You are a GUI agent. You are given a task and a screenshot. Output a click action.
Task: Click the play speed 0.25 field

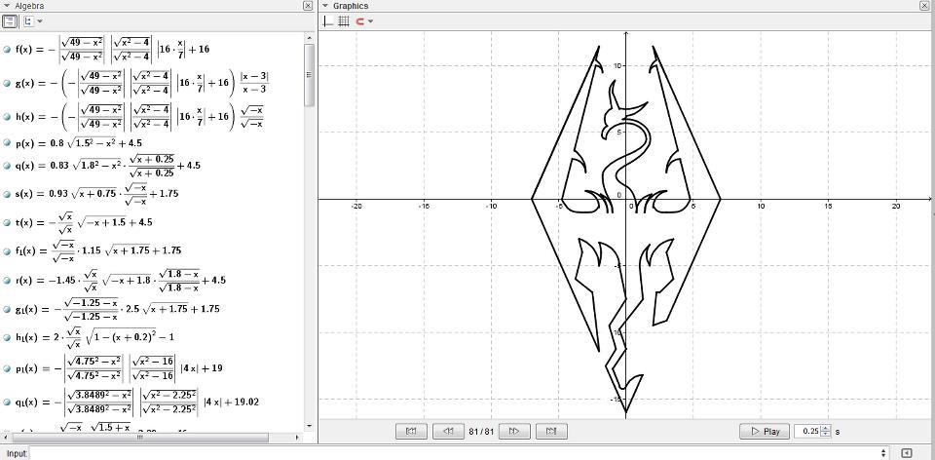tap(807, 431)
